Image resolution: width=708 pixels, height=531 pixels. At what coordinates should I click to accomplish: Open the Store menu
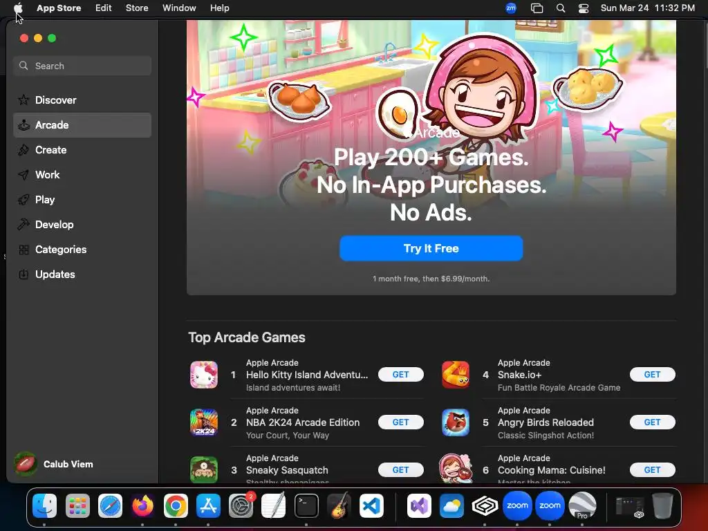click(137, 8)
